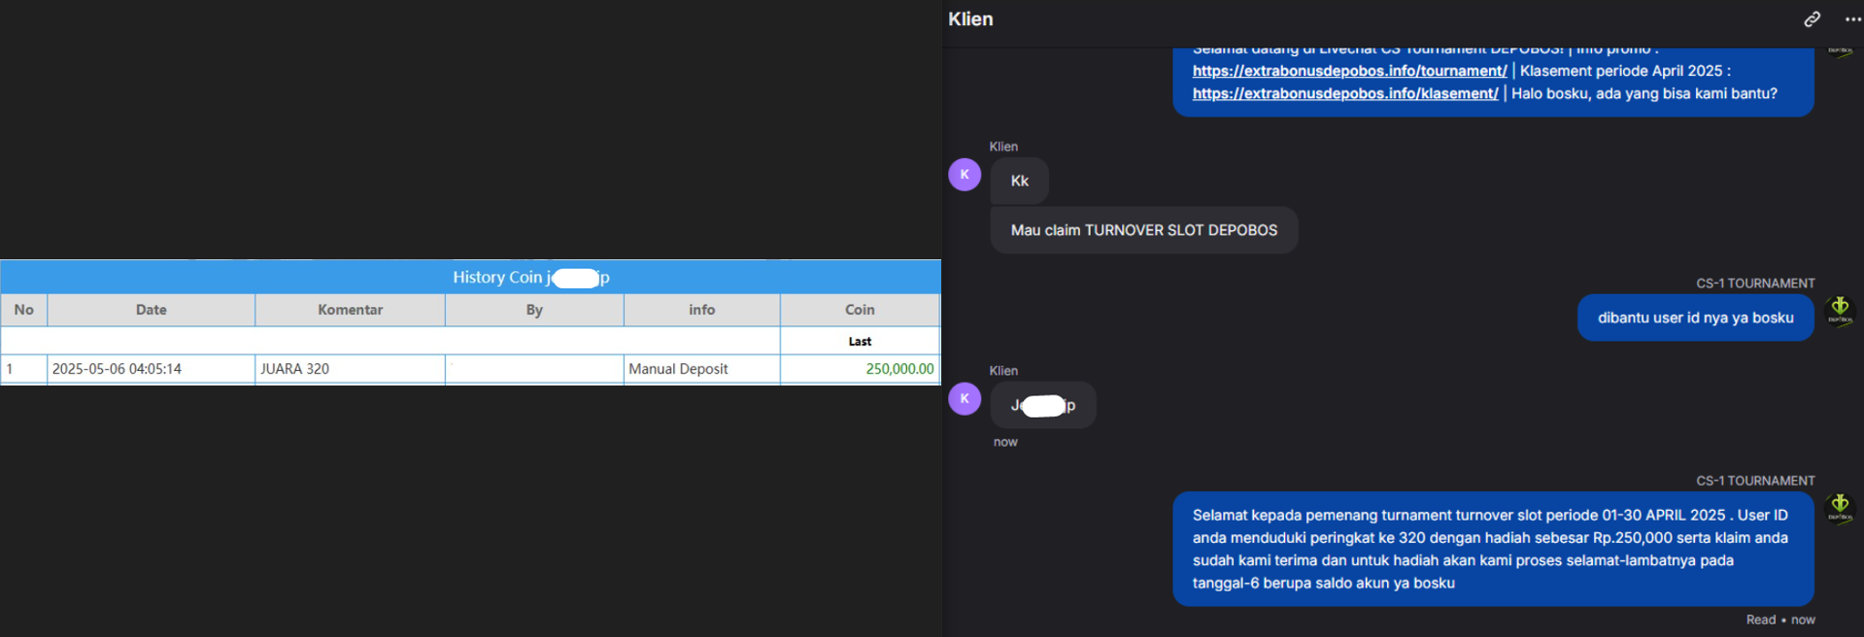Open the extrabonusdepobos klasement link

tap(1345, 93)
